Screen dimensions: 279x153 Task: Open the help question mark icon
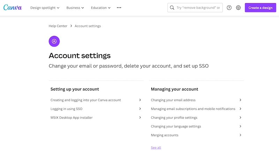point(229,8)
